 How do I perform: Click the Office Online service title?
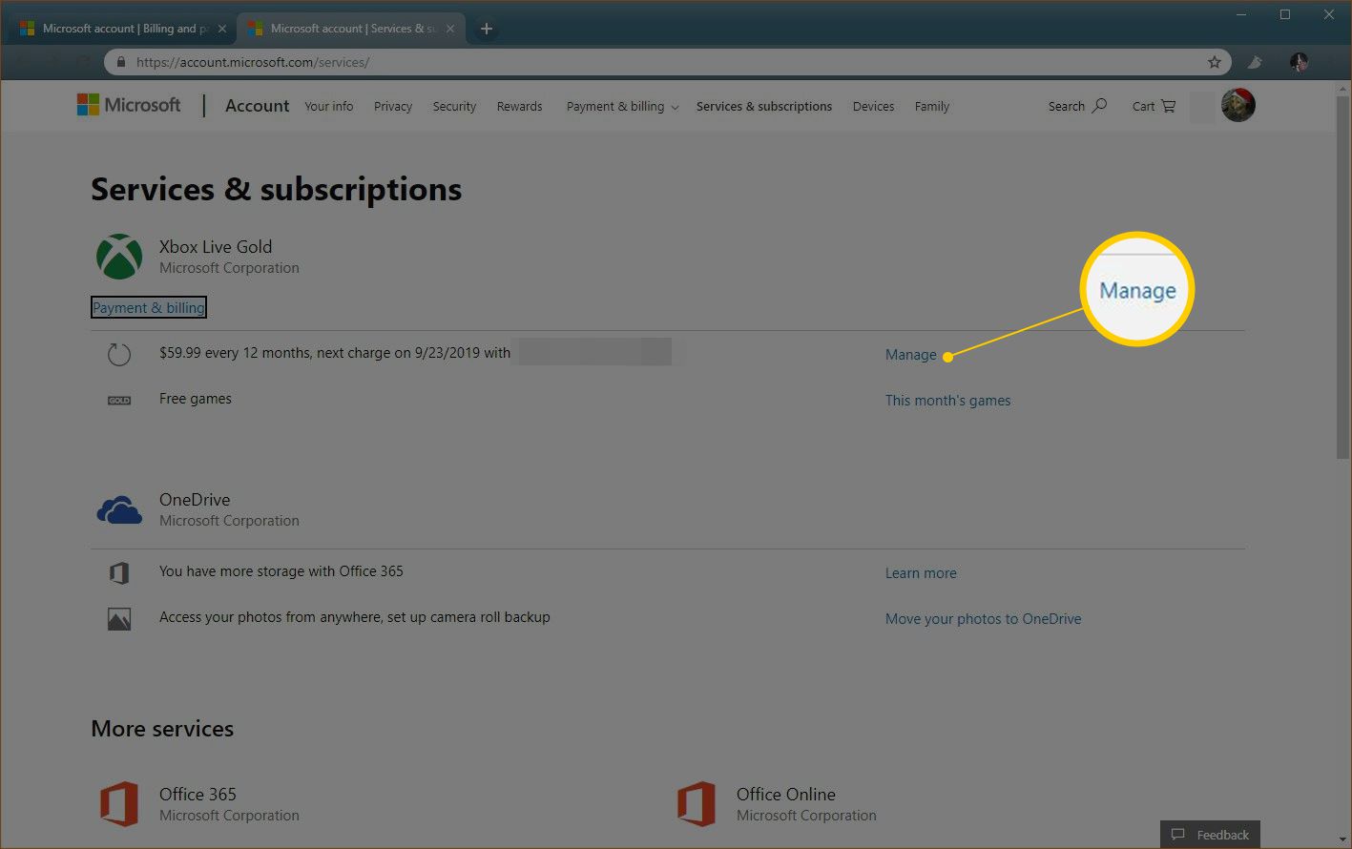[785, 795]
